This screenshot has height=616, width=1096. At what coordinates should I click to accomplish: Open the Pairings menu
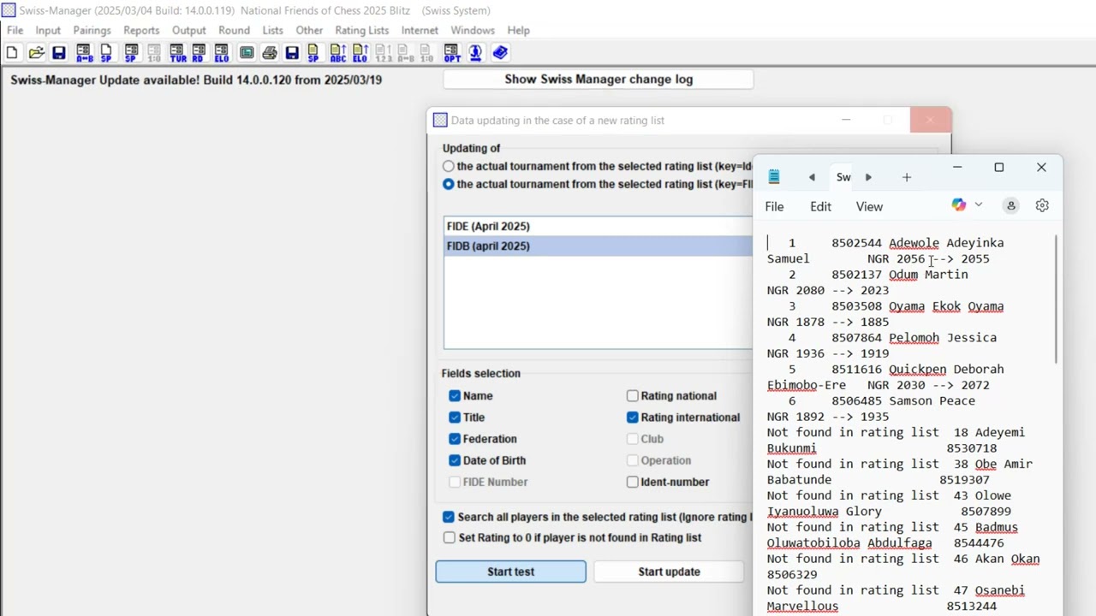(x=92, y=30)
